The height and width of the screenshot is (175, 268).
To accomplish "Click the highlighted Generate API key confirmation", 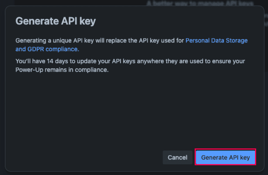I will click(225, 157).
